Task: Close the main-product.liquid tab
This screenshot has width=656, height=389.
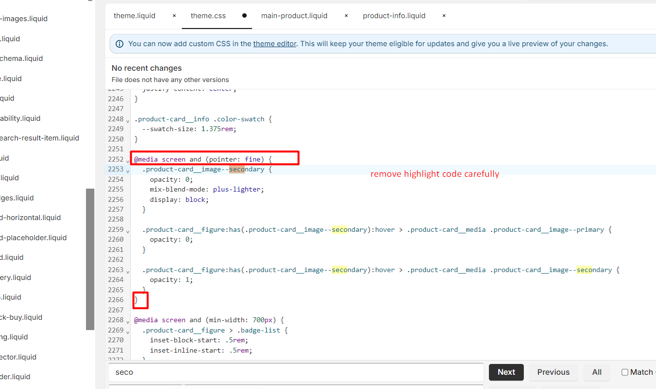Action: tap(346, 16)
